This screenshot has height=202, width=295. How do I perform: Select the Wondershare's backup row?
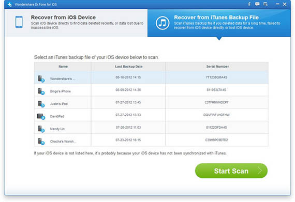[x=151, y=77]
